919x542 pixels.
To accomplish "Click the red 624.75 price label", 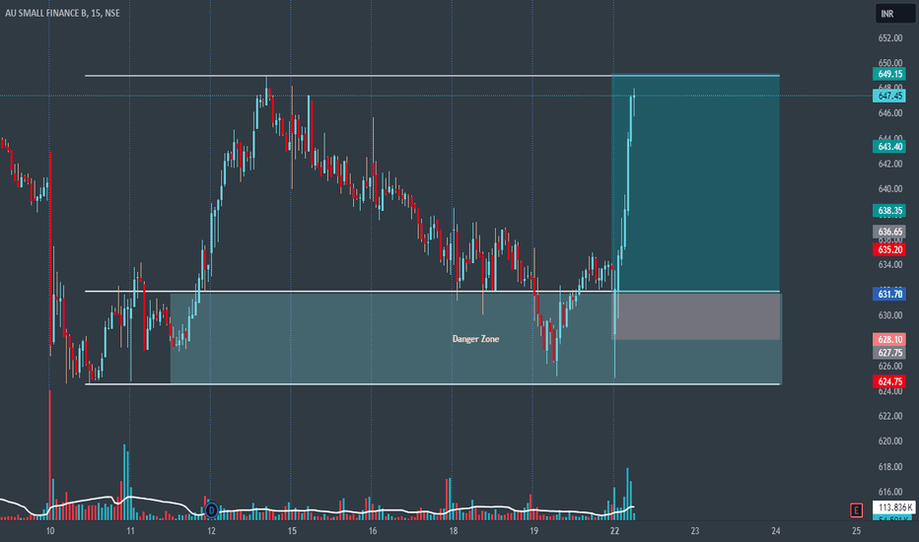I will click(889, 382).
